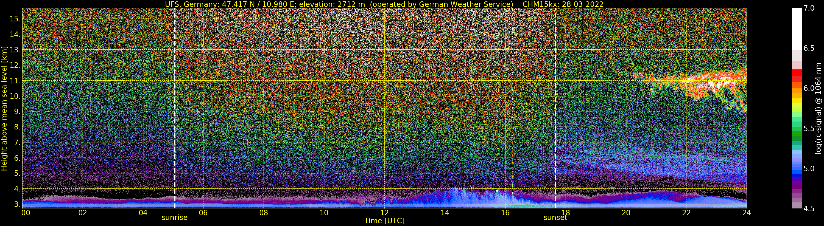Pick the white band at the colorbar top
This screenshot has width=824, height=226.
[x=797, y=29]
